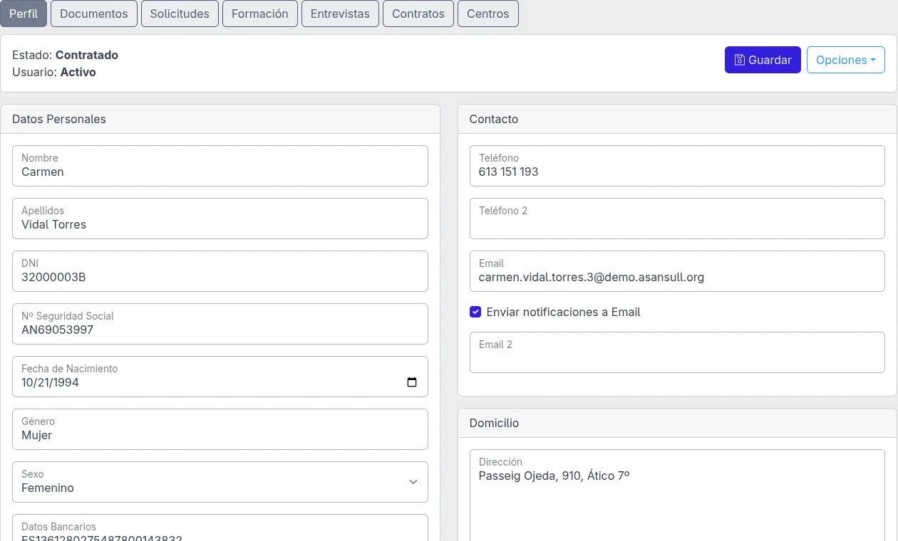
Task: Select the DNI input field
Action: (220, 271)
